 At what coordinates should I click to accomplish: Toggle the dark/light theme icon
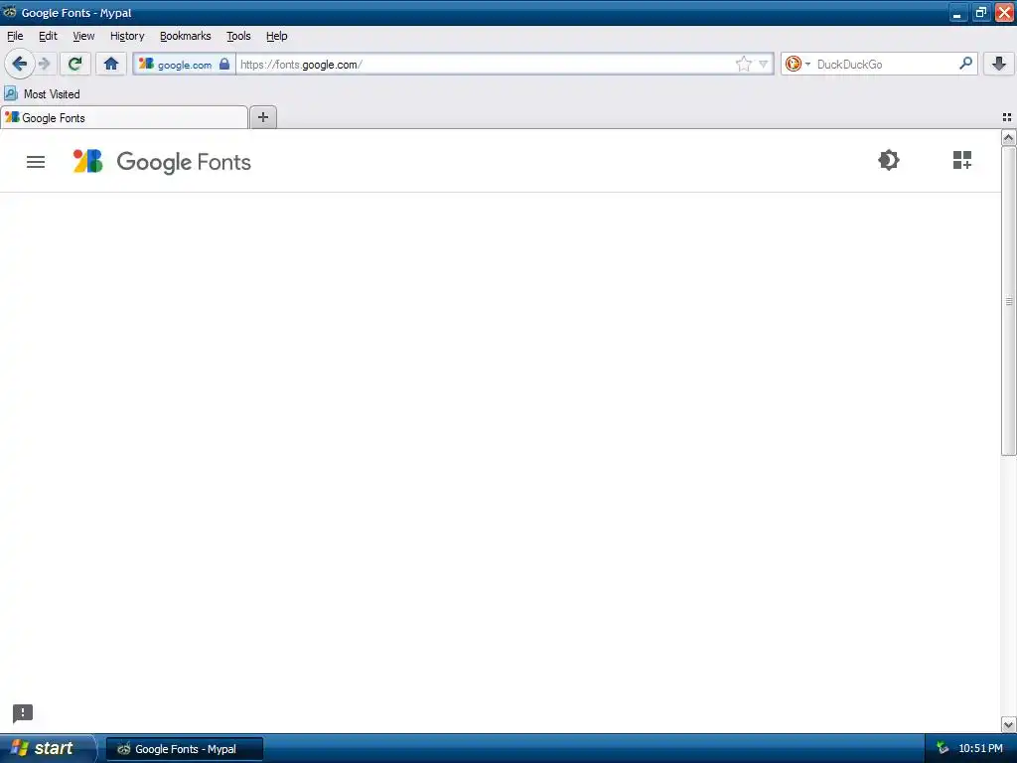[889, 160]
